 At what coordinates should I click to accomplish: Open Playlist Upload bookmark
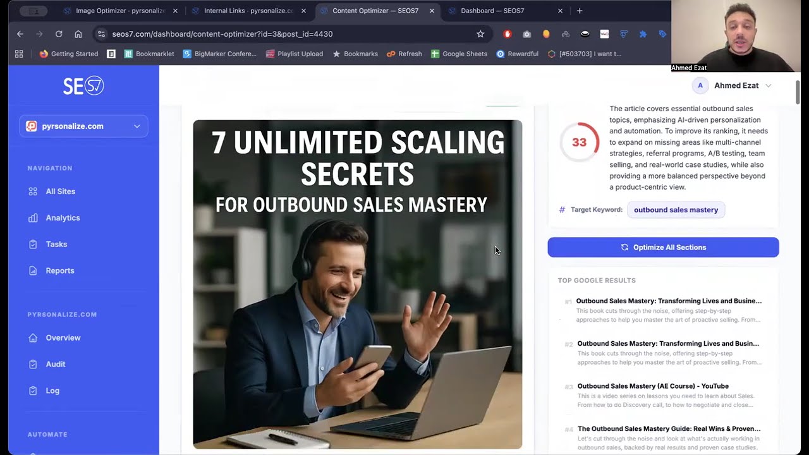pos(295,54)
